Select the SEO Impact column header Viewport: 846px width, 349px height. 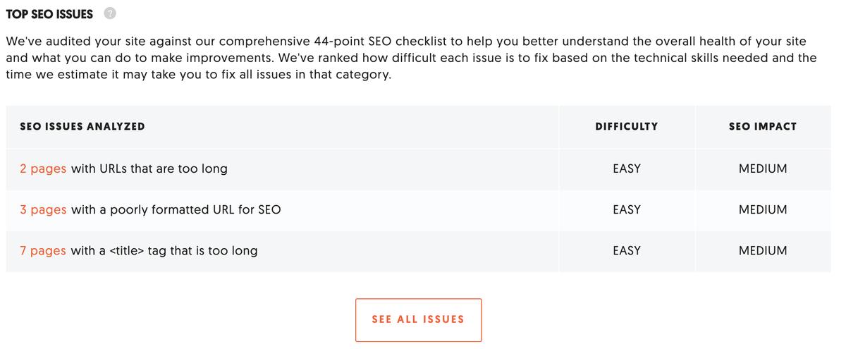pyautogui.click(x=762, y=127)
